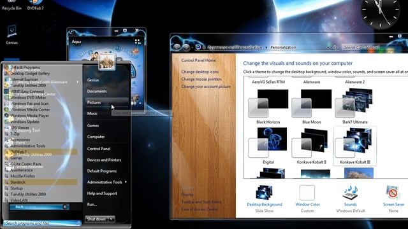The image size is (408, 229).
Task: Expand the Mozilla Firefox folder
Action: point(22,176)
